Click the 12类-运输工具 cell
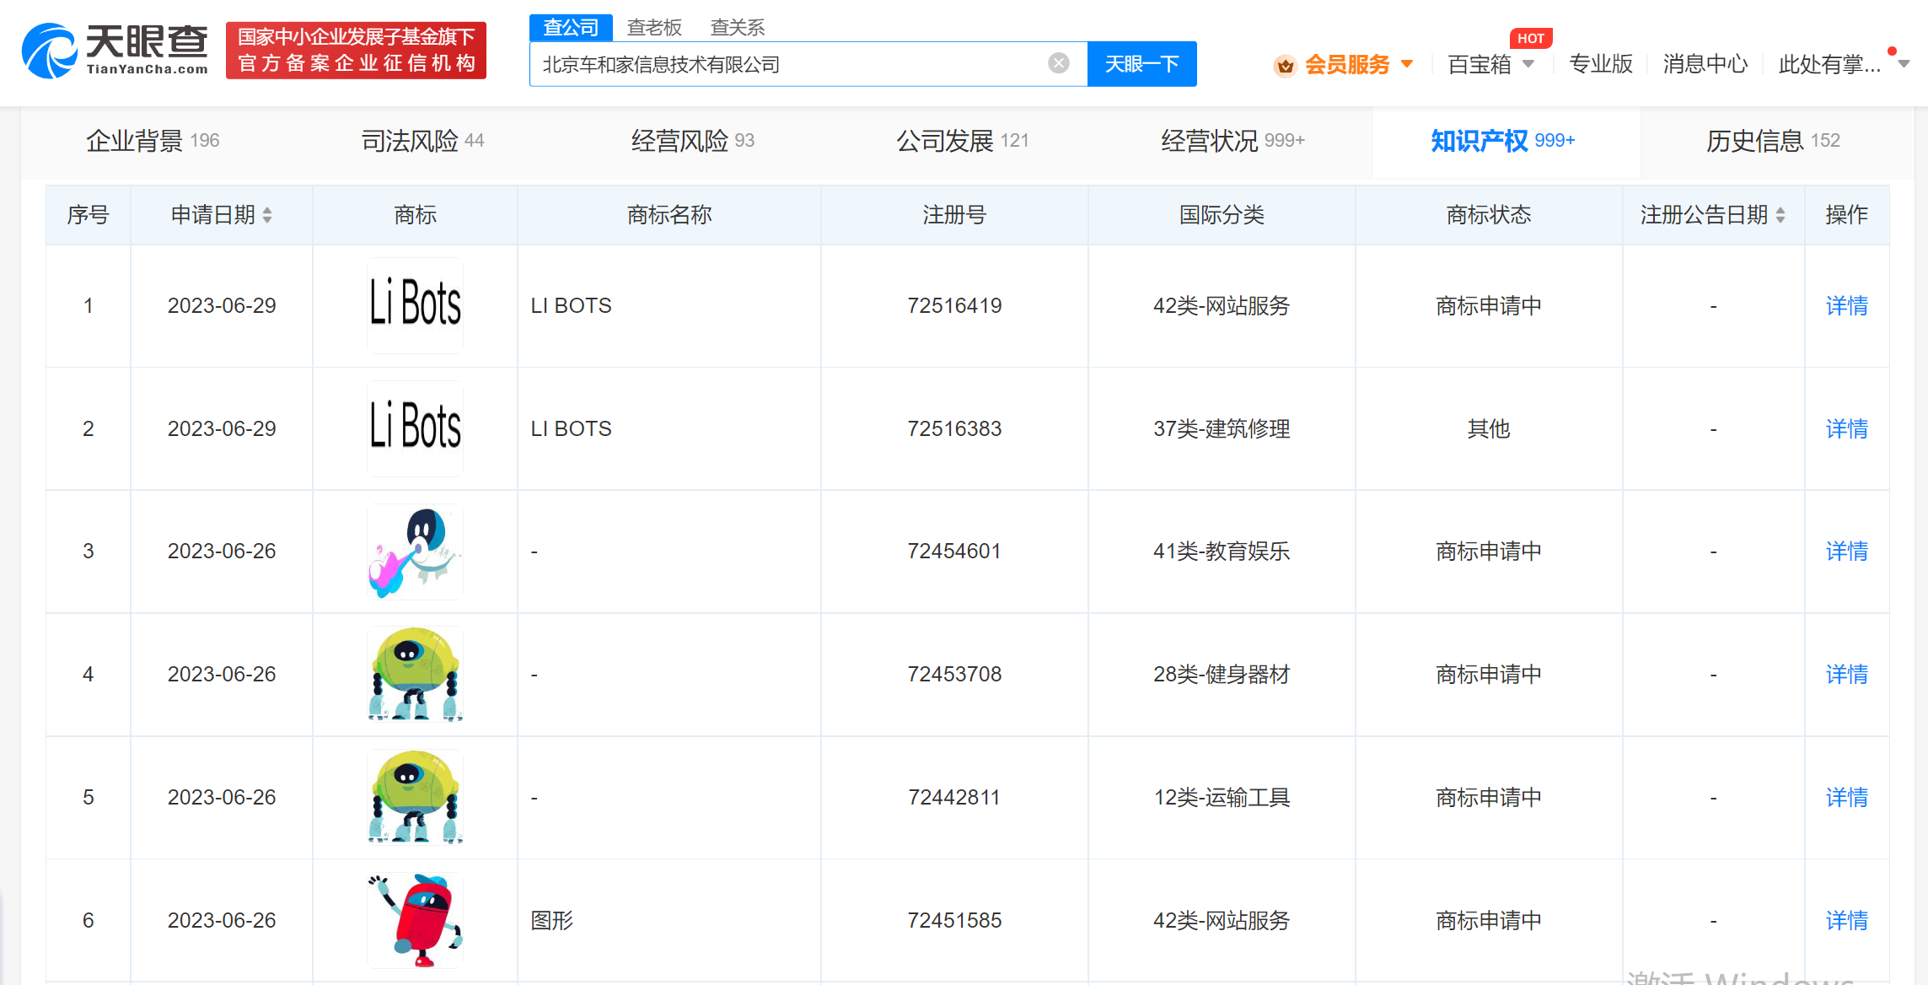The width and height of the screenshot is (1928, 985). [1222, 797]
